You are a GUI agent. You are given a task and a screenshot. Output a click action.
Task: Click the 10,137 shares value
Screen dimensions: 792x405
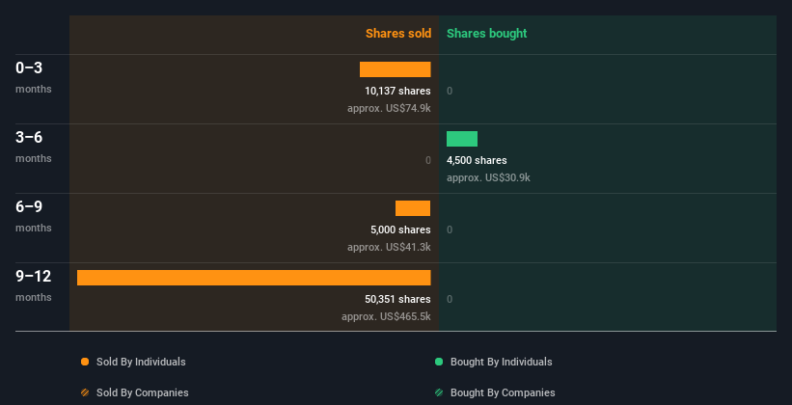coord(397,91)
